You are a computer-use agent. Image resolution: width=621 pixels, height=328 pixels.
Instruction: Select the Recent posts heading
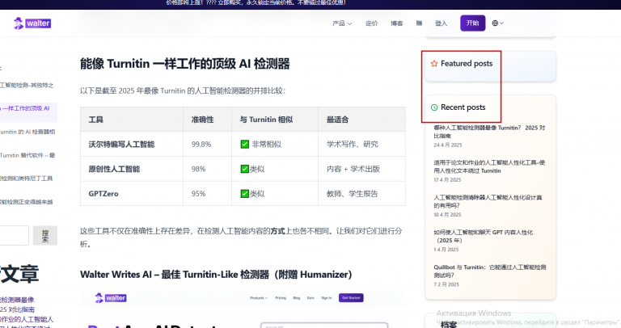coord(463,107)
